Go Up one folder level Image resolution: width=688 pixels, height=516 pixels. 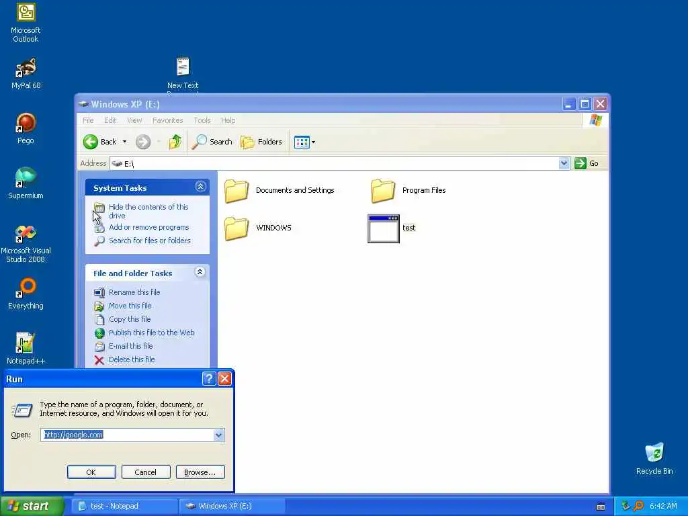coord(175,142)
